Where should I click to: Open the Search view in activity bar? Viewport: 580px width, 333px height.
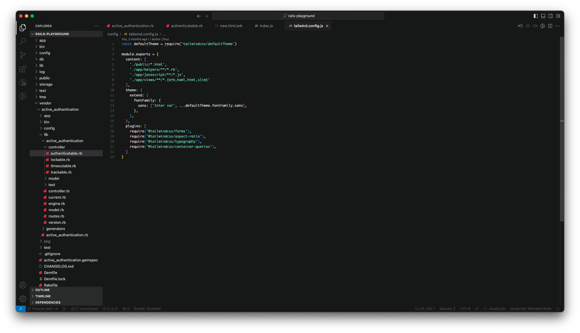point(23,41)
